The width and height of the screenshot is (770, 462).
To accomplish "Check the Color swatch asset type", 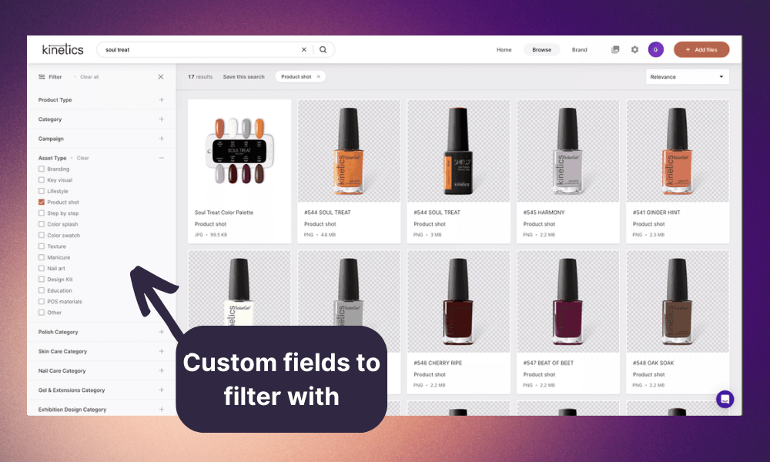I will pyautogui.click(x=42, y=236).
